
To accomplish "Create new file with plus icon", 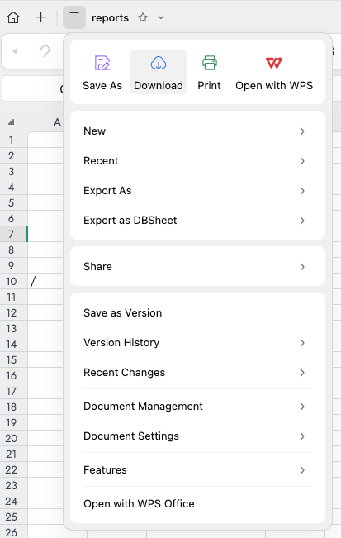I will pyautogui.click(x=40, y=17).
